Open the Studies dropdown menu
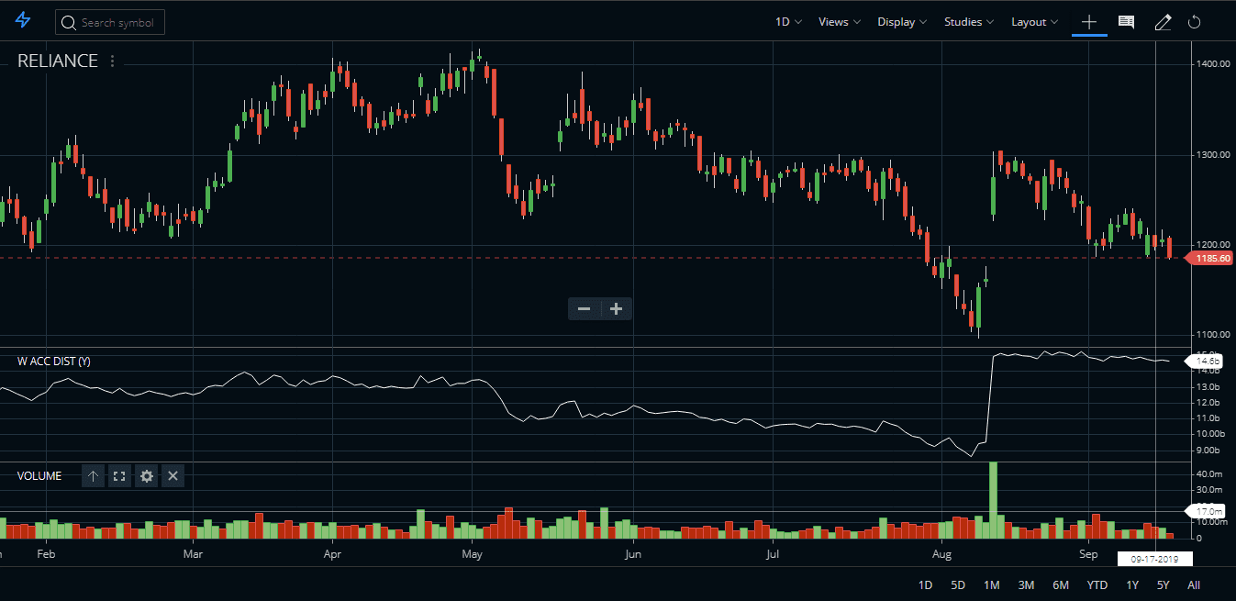 click(969, 22)
